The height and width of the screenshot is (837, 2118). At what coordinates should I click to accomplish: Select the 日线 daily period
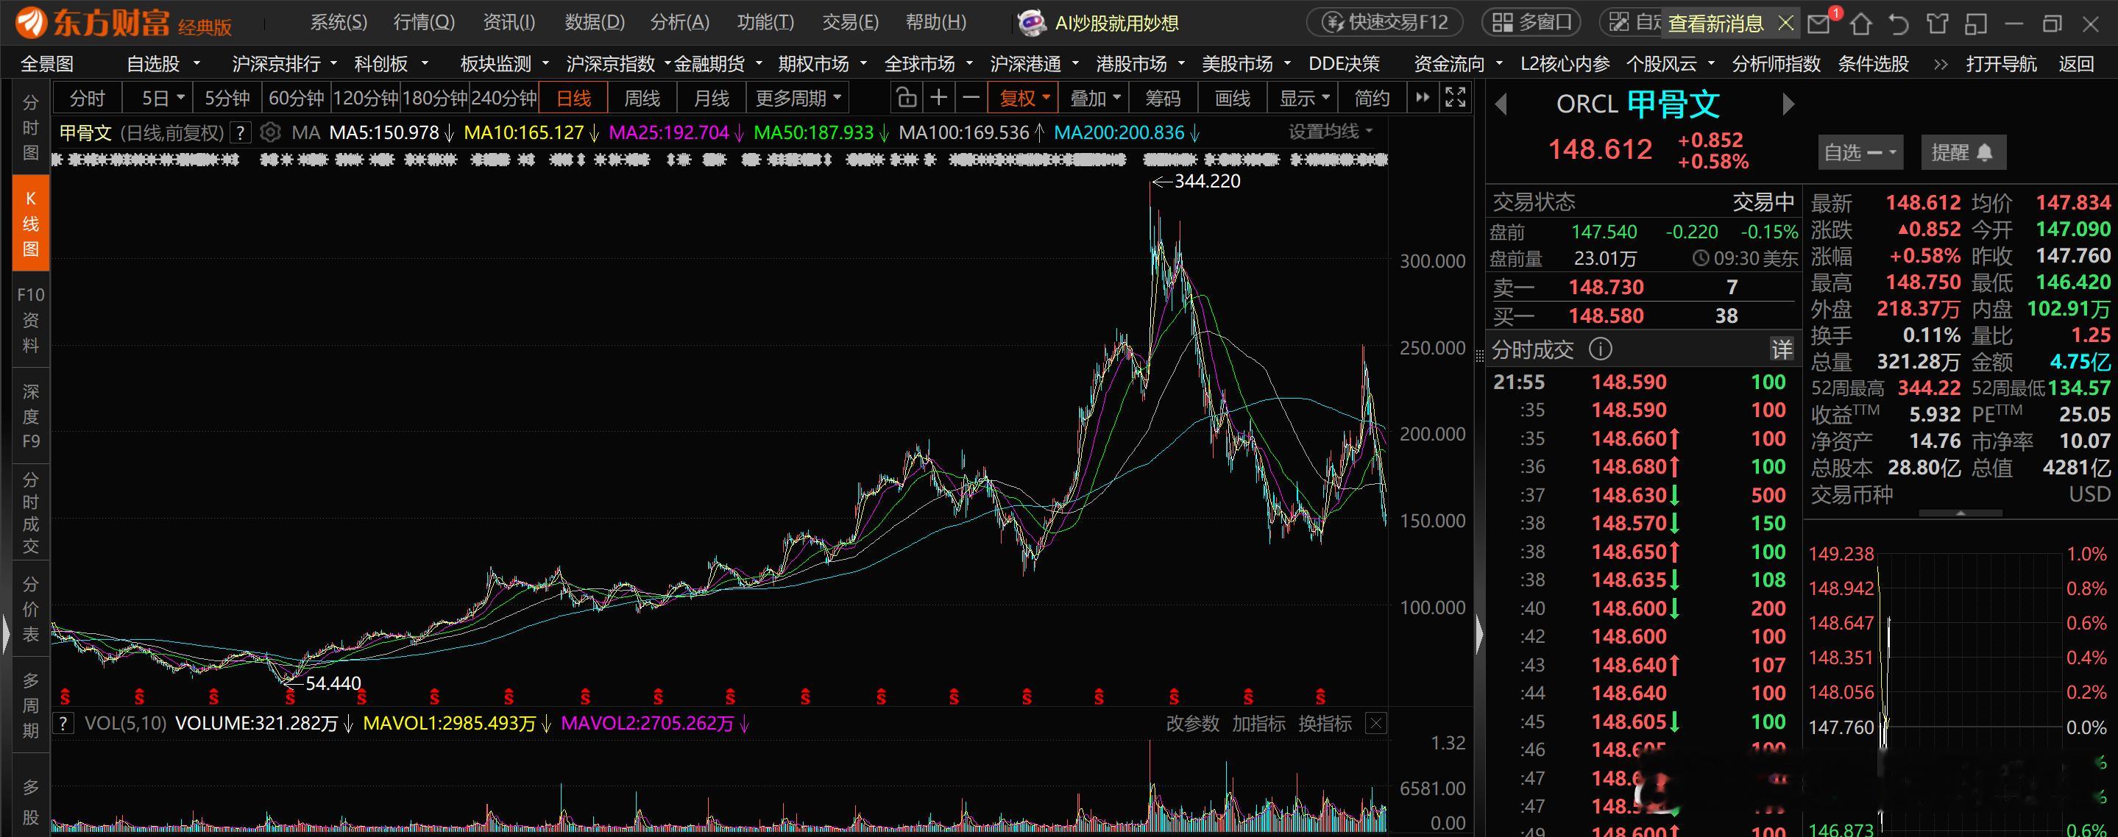coord(573,99)
